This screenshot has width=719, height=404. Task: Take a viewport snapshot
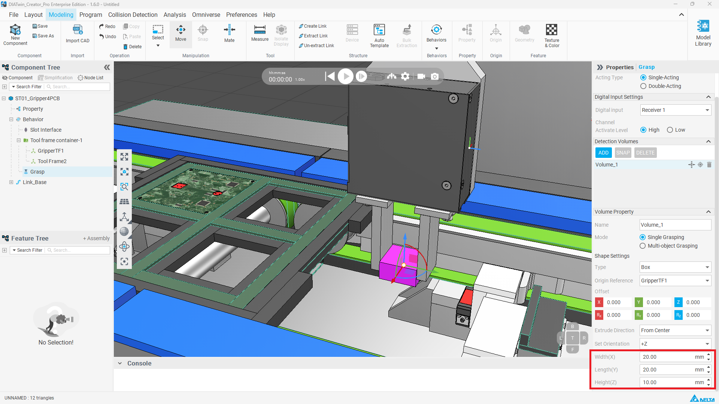coord(434,76)
